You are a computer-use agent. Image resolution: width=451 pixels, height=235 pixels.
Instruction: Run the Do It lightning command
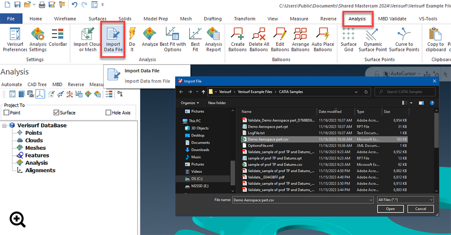click(132, 39)
